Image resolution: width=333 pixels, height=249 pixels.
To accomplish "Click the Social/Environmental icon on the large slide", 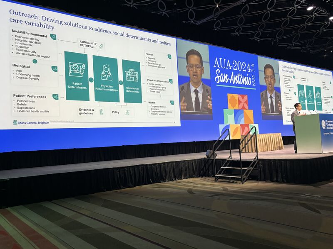I will tap(53, 37).
